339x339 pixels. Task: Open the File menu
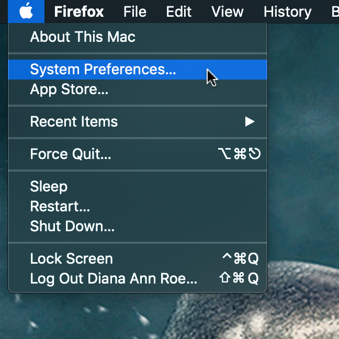(135, 12)
